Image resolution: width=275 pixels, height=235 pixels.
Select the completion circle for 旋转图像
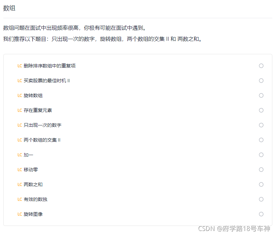coord(261,214)
